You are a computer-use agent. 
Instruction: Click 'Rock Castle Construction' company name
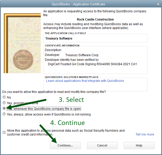95,20
